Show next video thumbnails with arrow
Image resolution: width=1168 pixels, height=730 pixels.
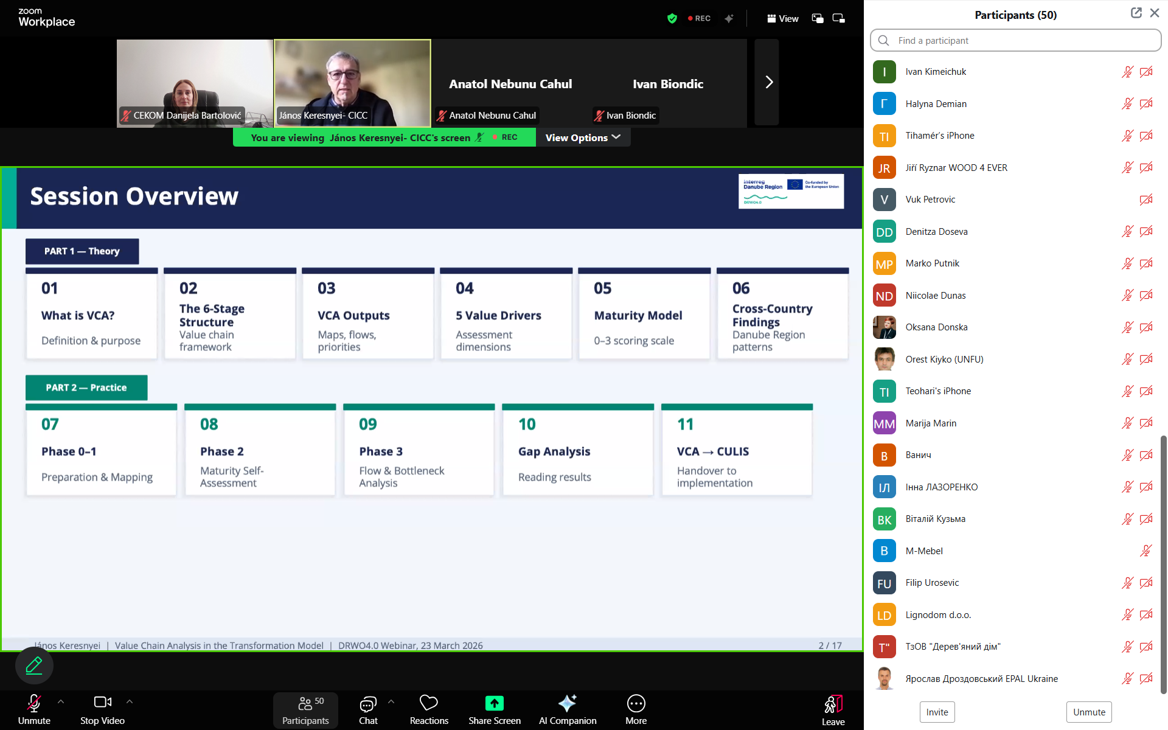[x=768, y=82]
